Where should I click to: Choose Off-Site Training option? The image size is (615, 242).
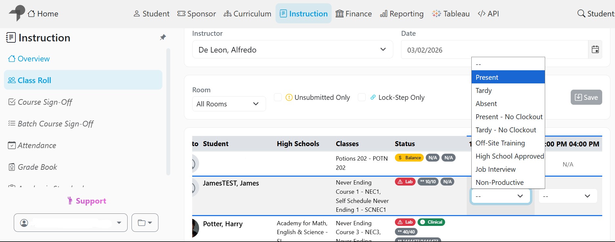pos(500,143)
